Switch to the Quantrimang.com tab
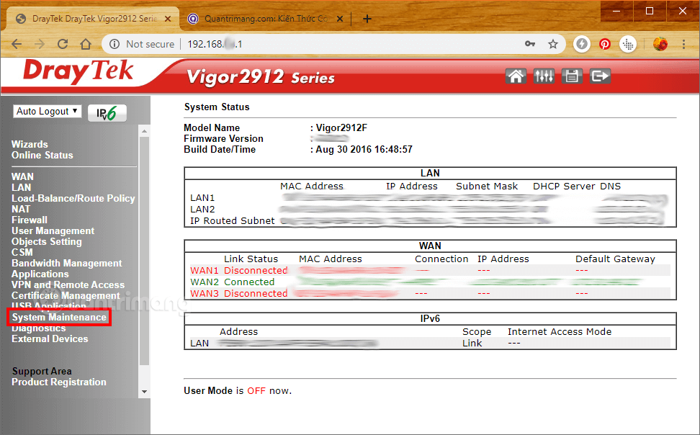The image size is (700, 435). [x=266, y=19]
